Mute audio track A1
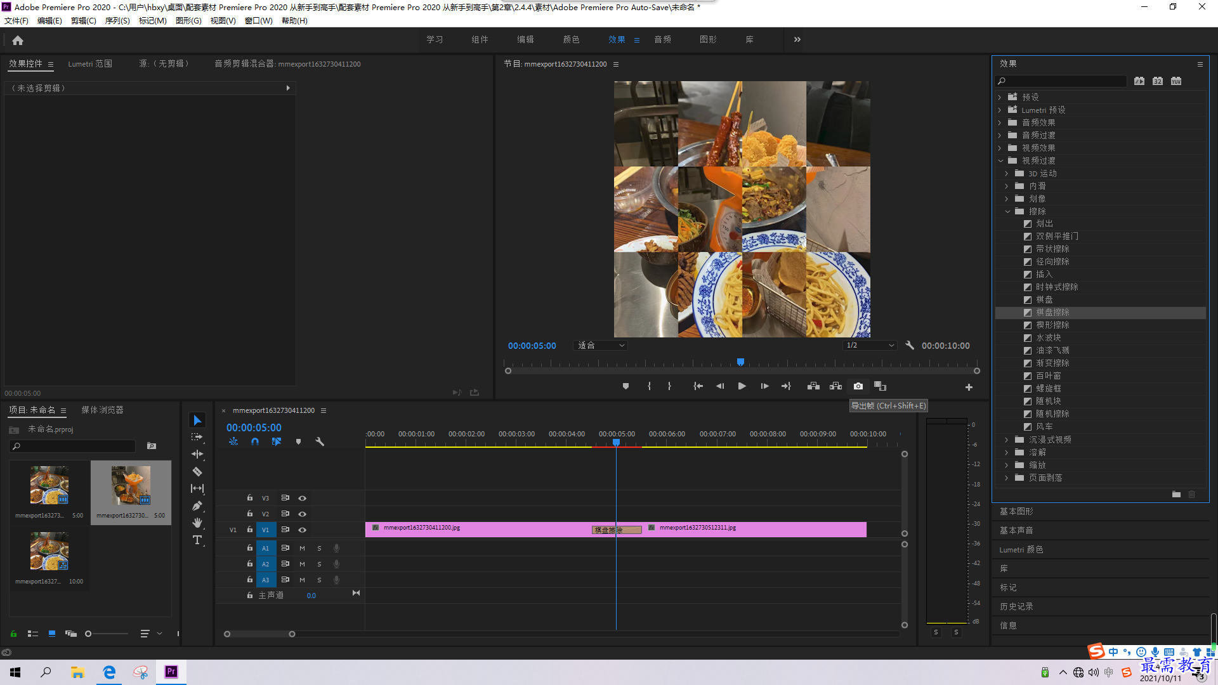 pyautogui.click(x=302, y=548)
